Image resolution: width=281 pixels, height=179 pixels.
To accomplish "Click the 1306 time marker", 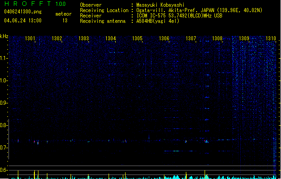I will 164,38.
